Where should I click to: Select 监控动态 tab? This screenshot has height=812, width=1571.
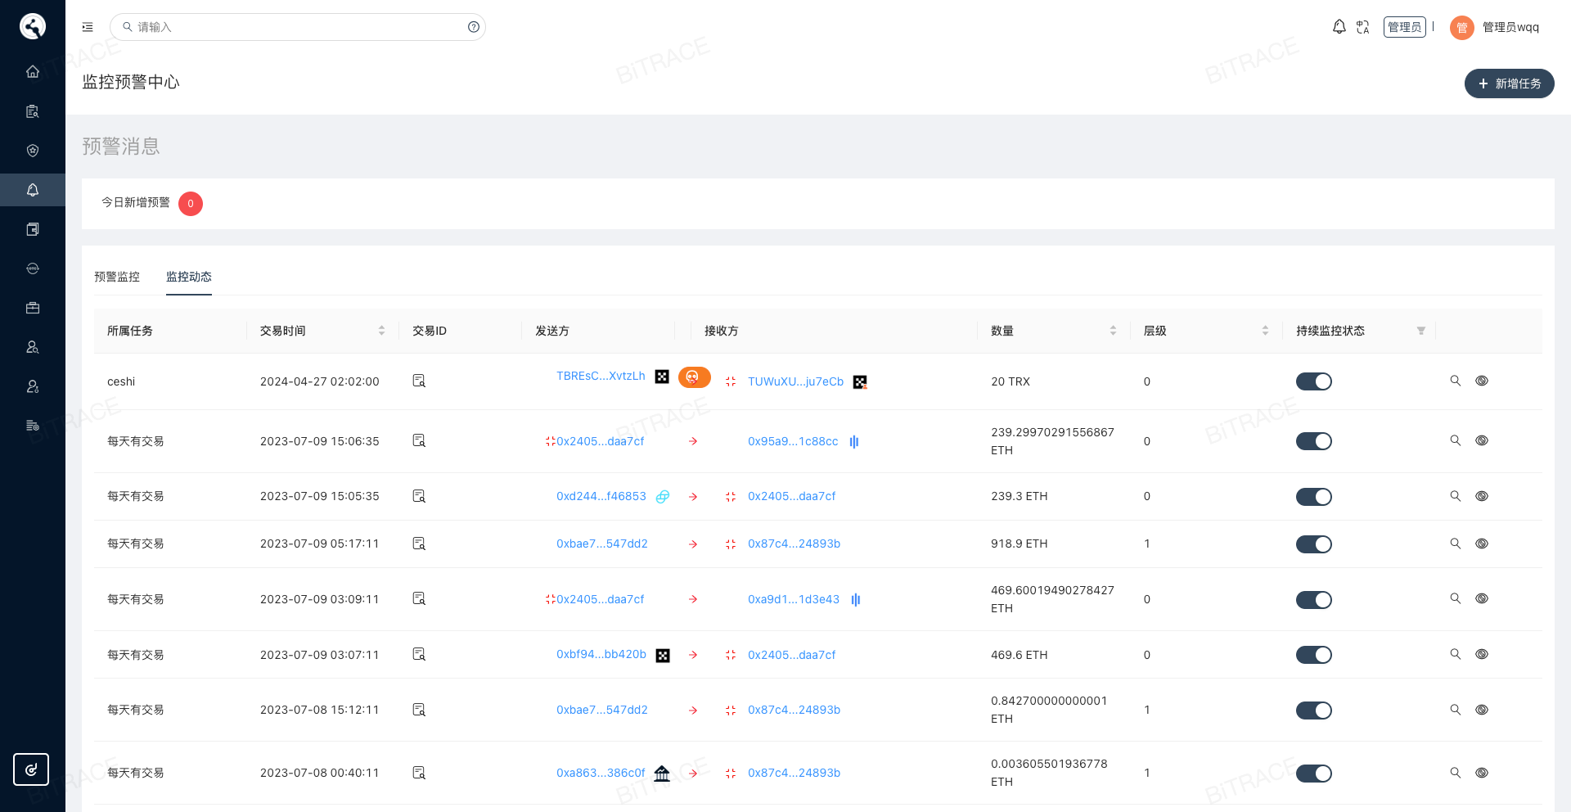pyautogui.click(x=189, y=277)
